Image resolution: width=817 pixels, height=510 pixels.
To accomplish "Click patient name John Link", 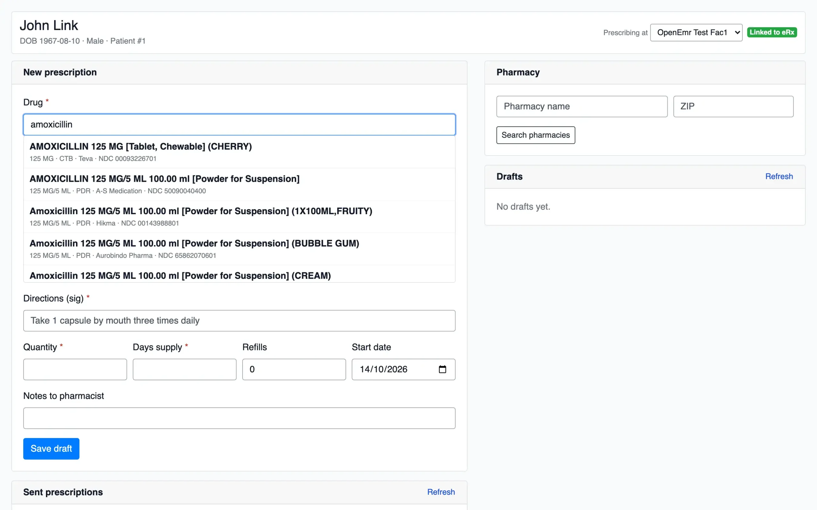I will 49,25.
